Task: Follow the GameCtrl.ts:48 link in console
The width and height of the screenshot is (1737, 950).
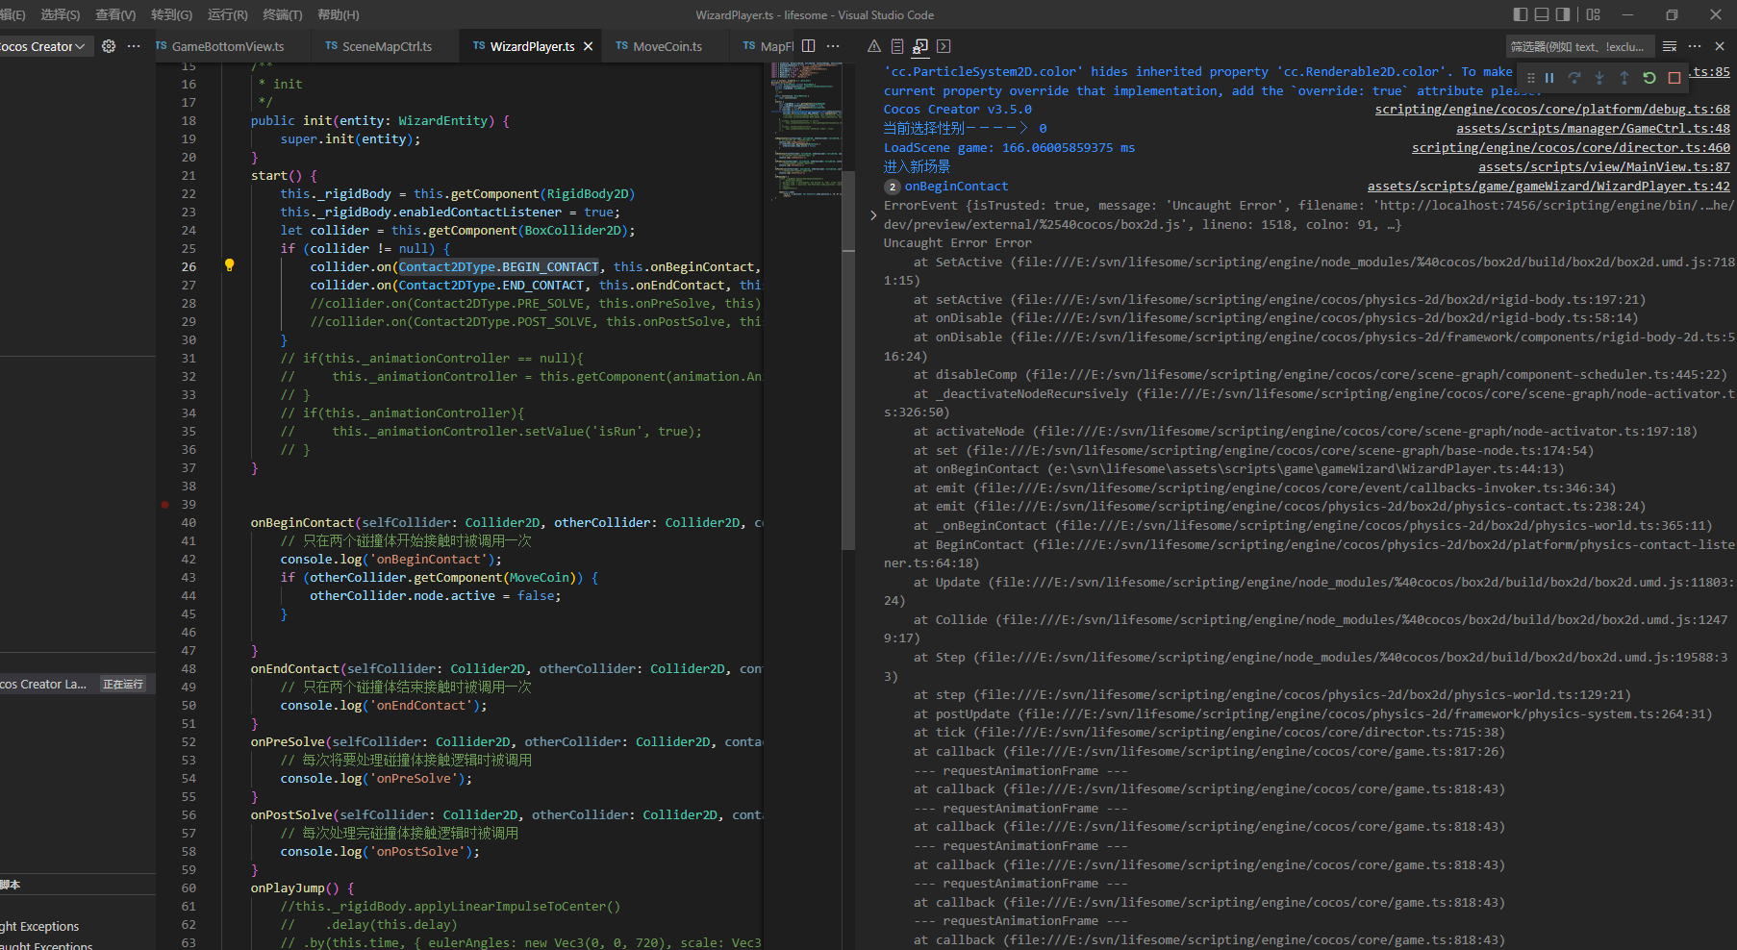Action: click(1592, 129)
